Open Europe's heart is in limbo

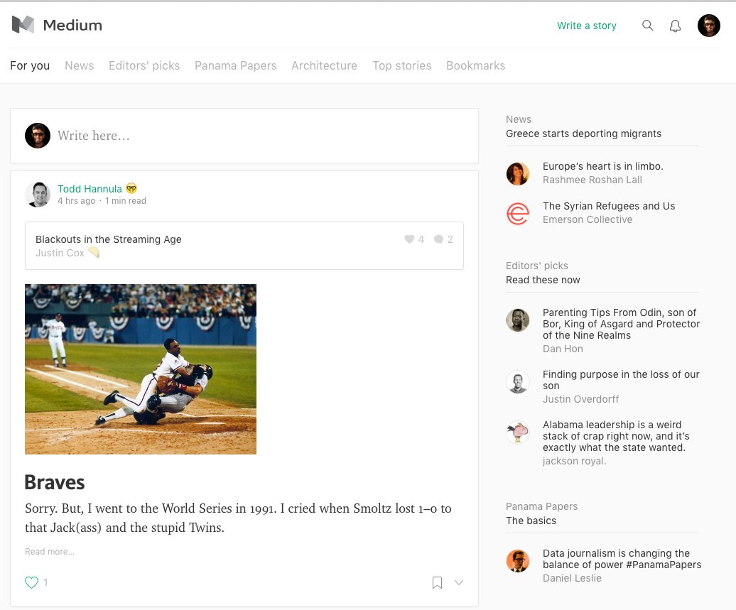coord(602,166)
